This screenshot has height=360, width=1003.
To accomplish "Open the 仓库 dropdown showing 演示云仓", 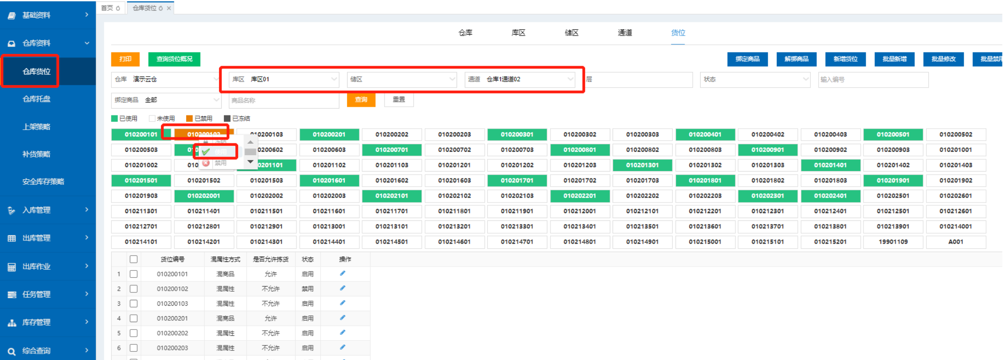I will pyautogui.click(x=166, y=79).
